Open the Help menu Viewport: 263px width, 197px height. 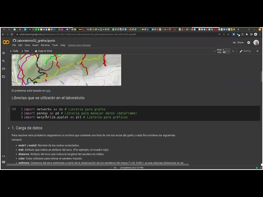click(x=63, y=45)
